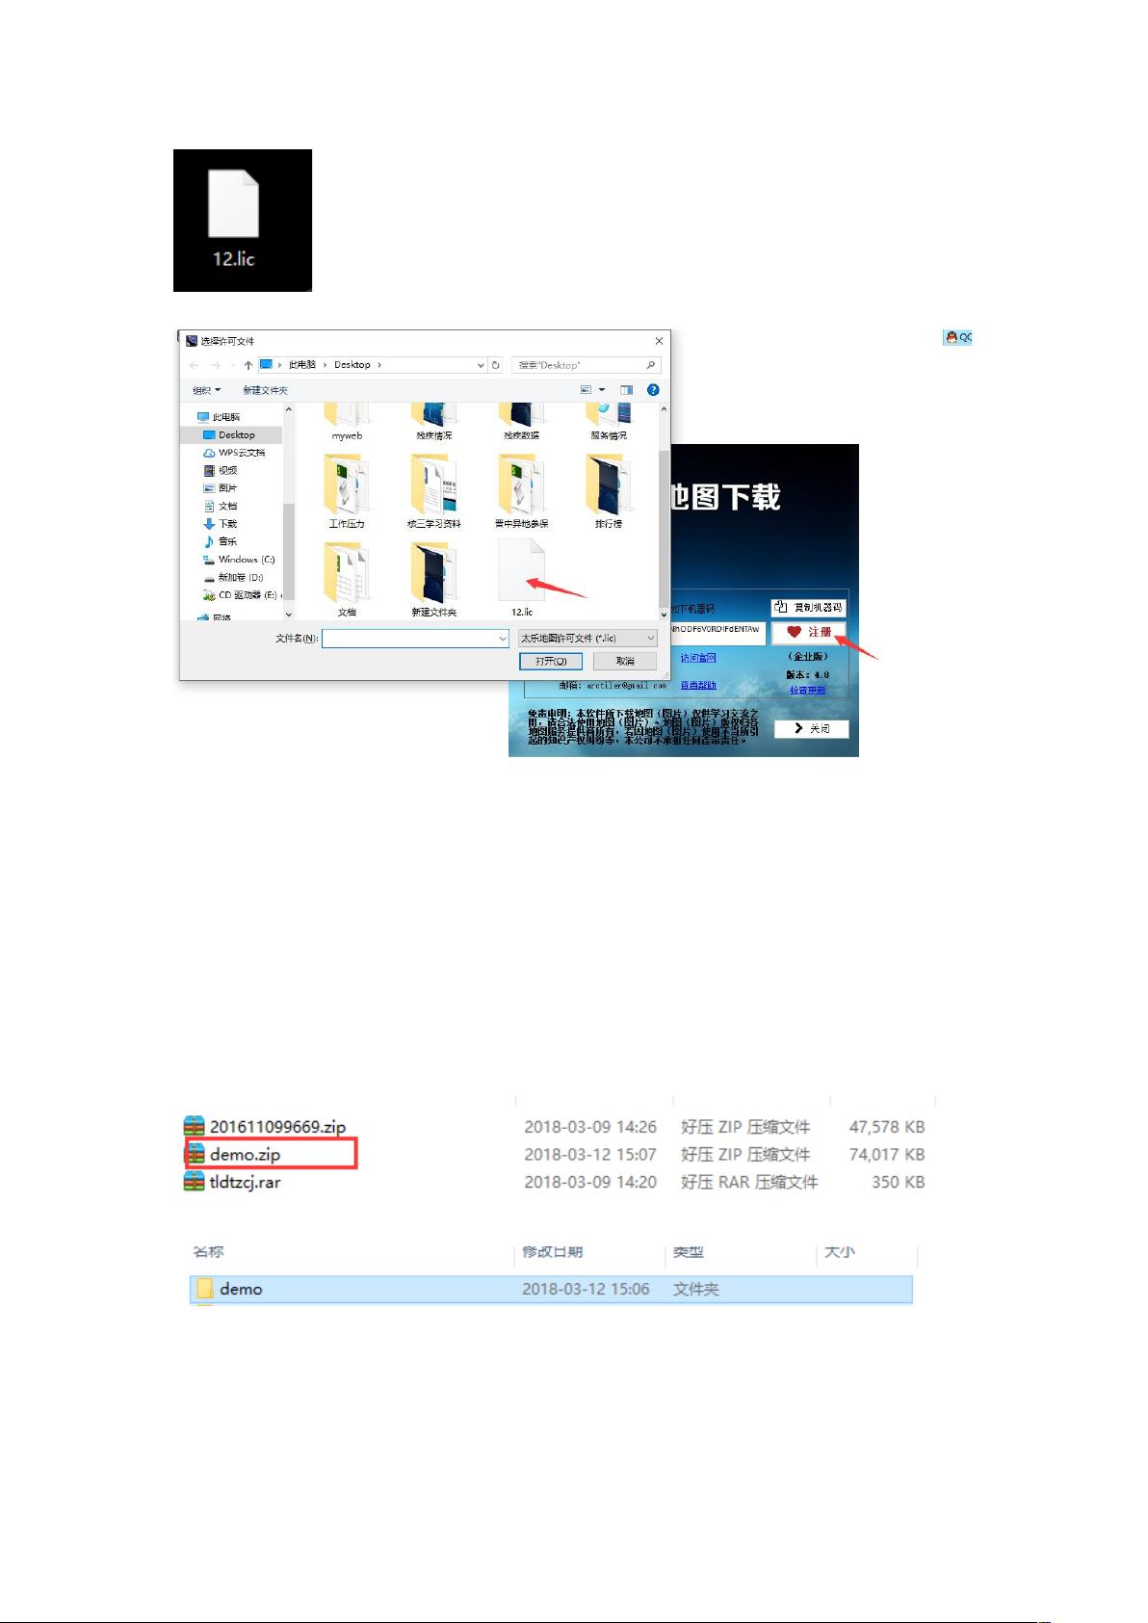Select 下载 in navigation pane
1148x1623 pixels.
click(x=227, y=524)
